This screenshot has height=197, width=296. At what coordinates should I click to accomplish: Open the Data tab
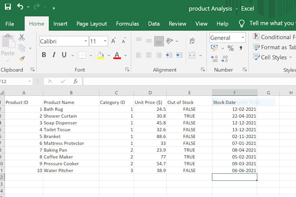pos(154,24)
